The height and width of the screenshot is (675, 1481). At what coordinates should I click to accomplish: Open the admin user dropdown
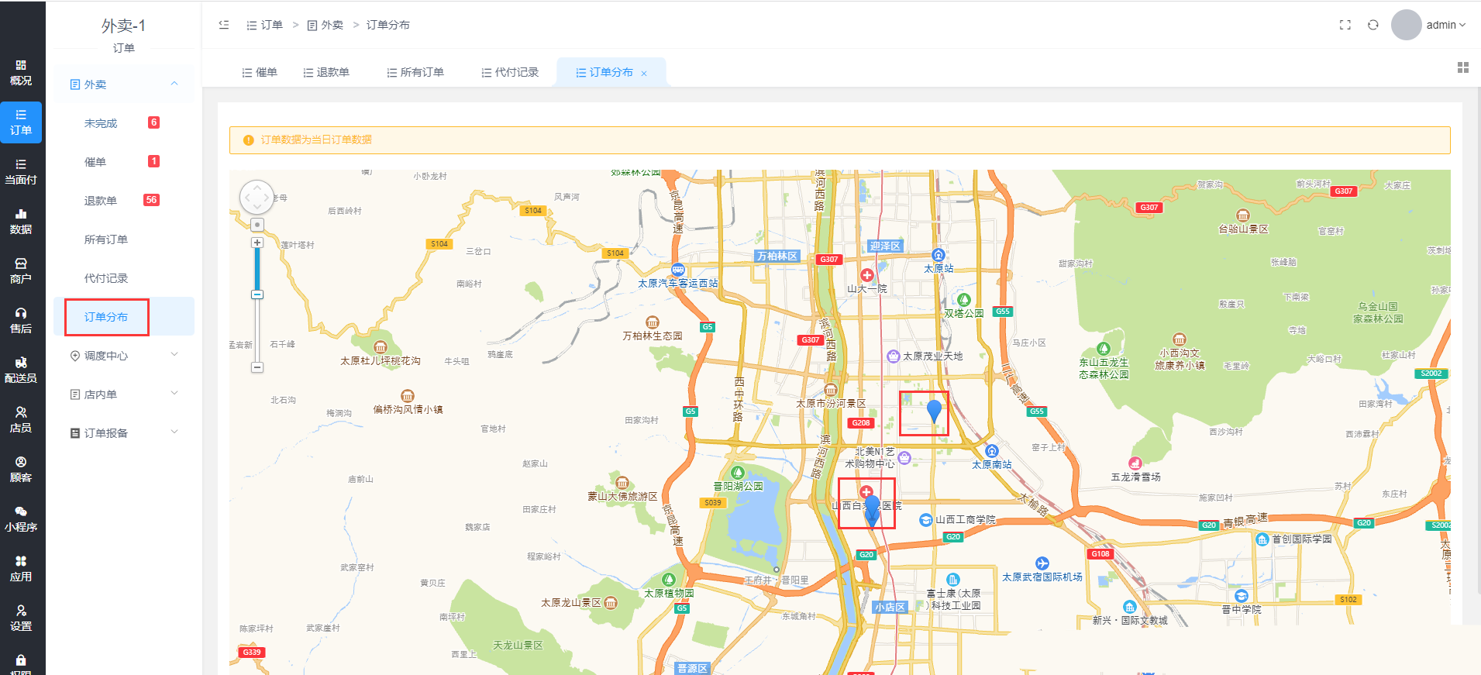1446,25
